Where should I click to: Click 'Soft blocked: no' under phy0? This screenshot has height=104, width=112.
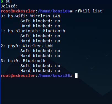(40, 51)
